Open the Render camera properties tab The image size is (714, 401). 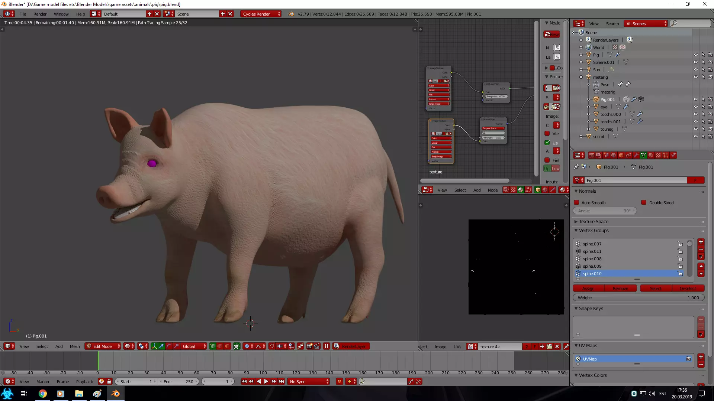click(x=591, y=155)
